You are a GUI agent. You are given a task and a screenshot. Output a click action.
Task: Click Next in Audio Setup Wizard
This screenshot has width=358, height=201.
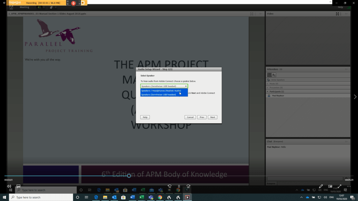[213, 117]
